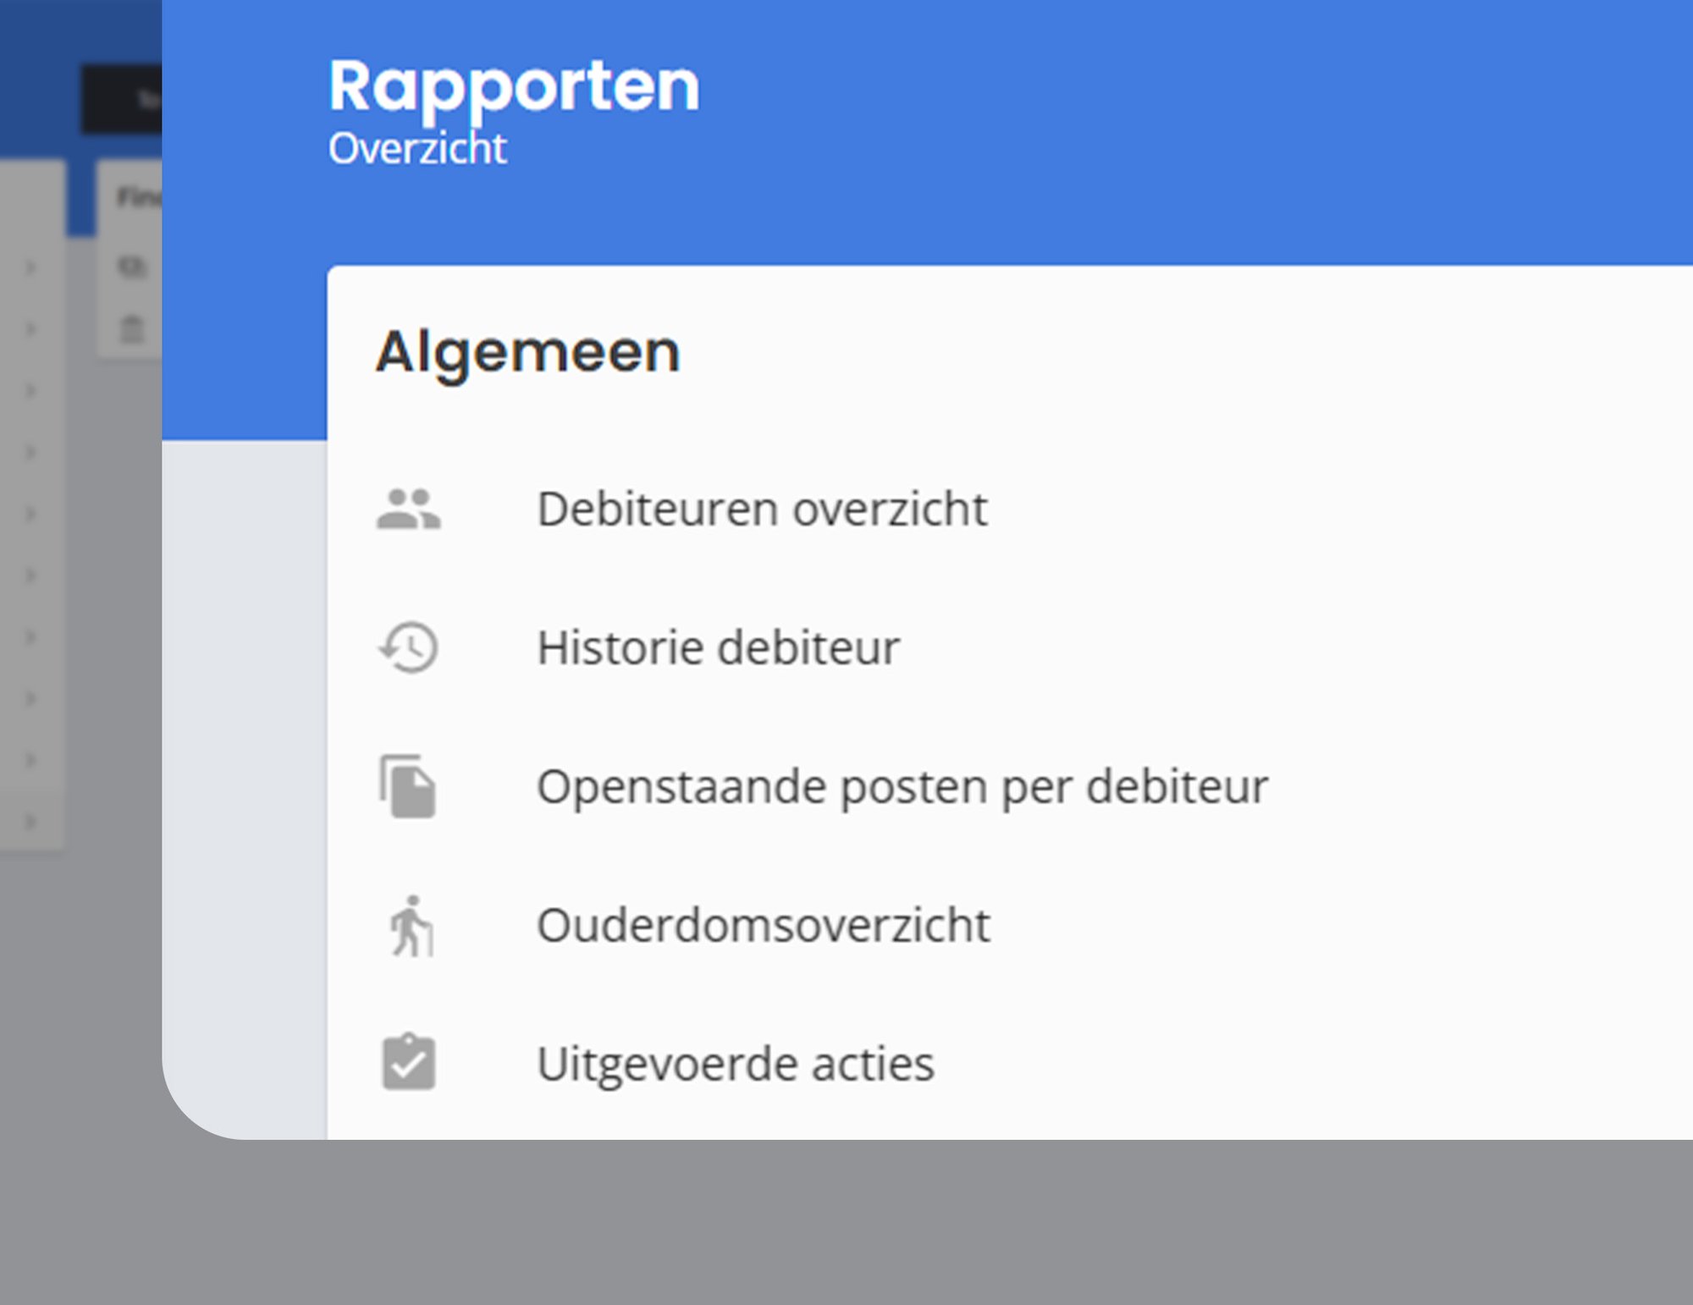Open the Historie debiteur report

720,647
